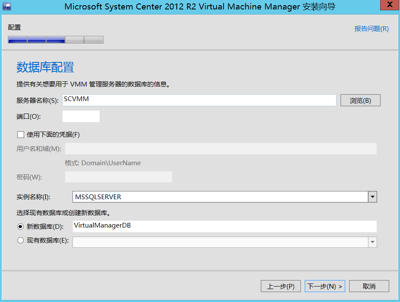Open the 报告问题(R) link

click(x=372, y=29)
